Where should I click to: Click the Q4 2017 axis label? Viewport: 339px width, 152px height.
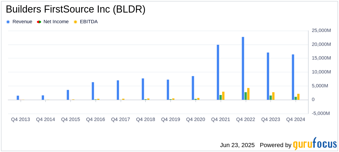120,120
